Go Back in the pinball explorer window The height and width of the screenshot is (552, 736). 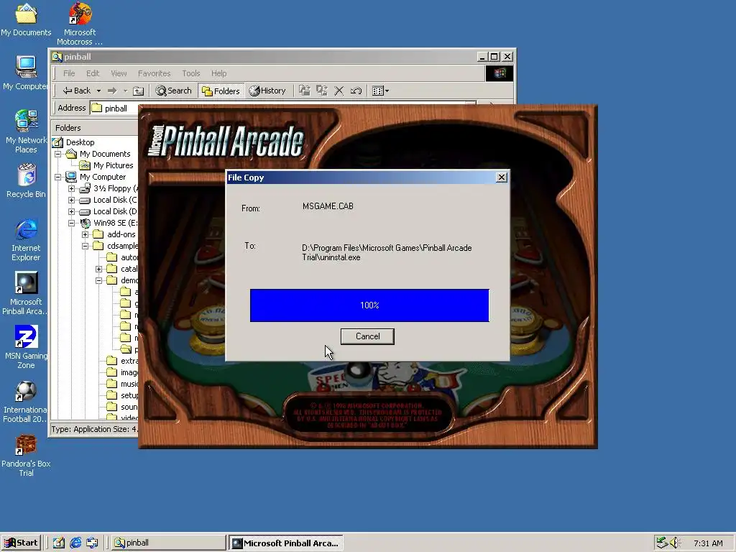pos(76,91)
